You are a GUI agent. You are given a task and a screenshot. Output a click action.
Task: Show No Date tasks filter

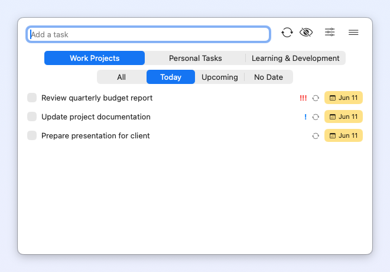[x=268, y=77]
